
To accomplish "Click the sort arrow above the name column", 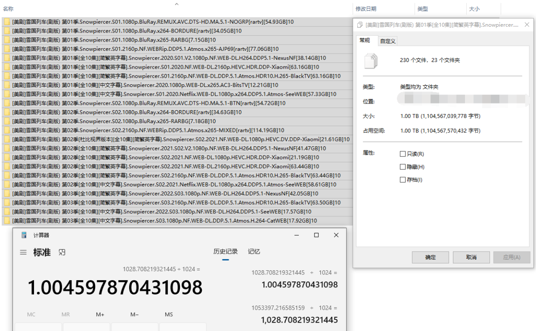I will click(x=176, y=4).
